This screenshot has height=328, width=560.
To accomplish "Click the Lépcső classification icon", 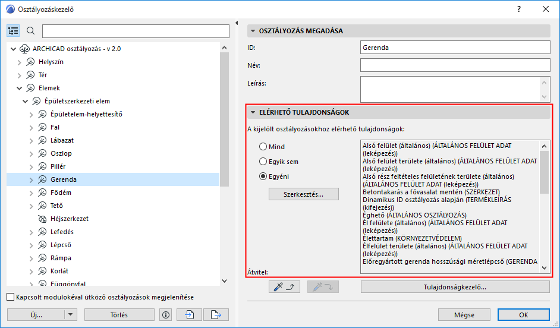I will pyautogui.click(x=42, y=245).
